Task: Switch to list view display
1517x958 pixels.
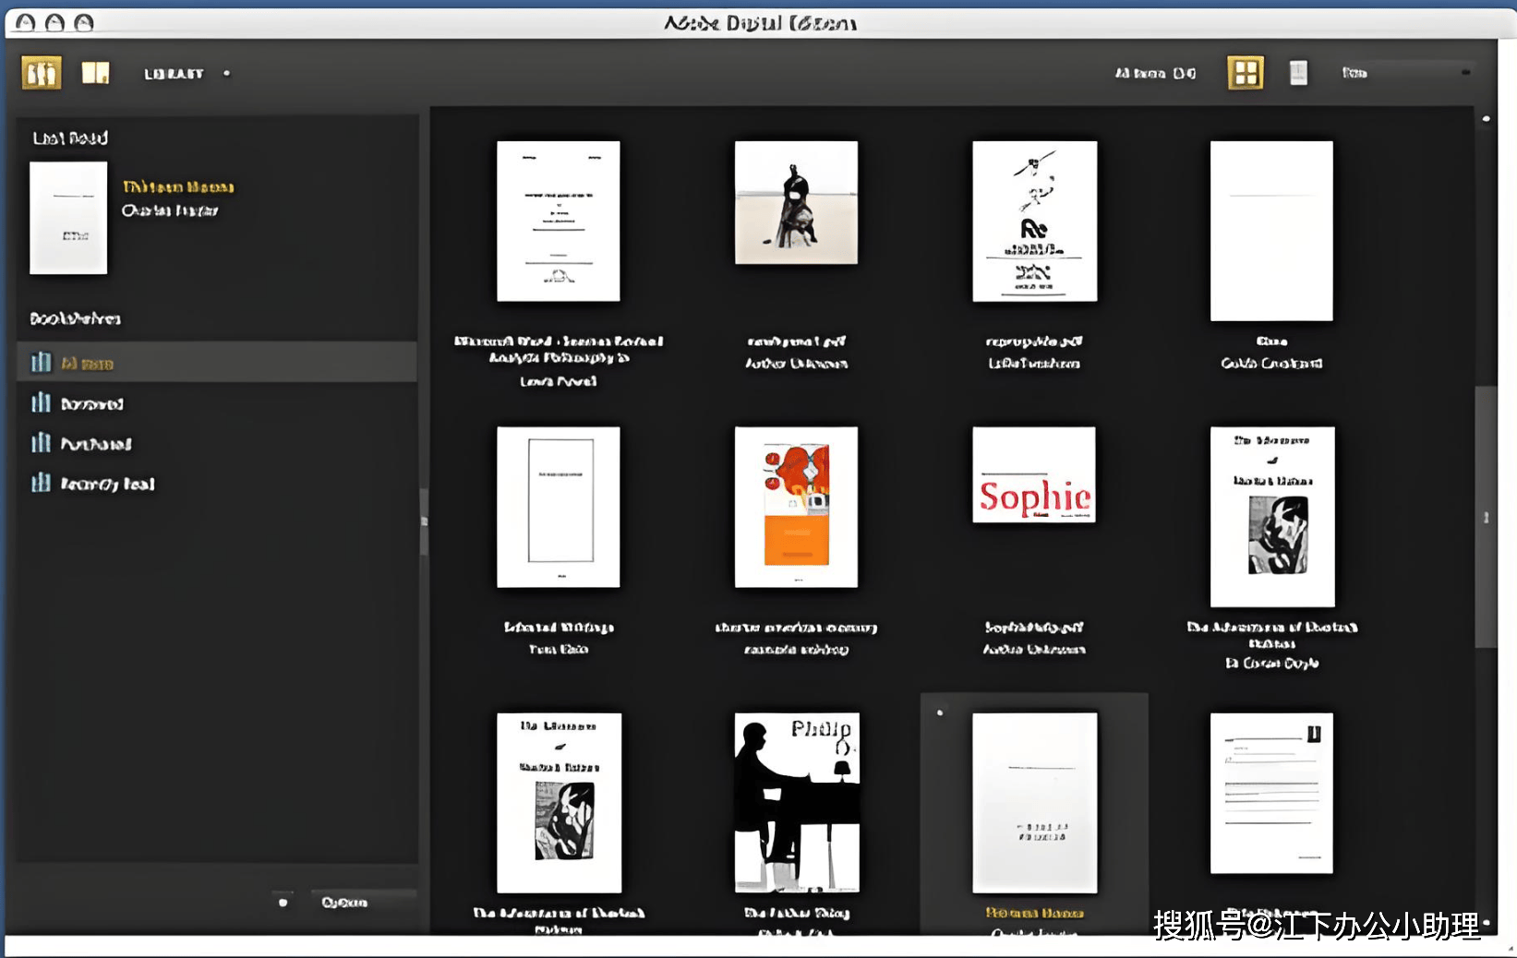Action: (1298, 73)
